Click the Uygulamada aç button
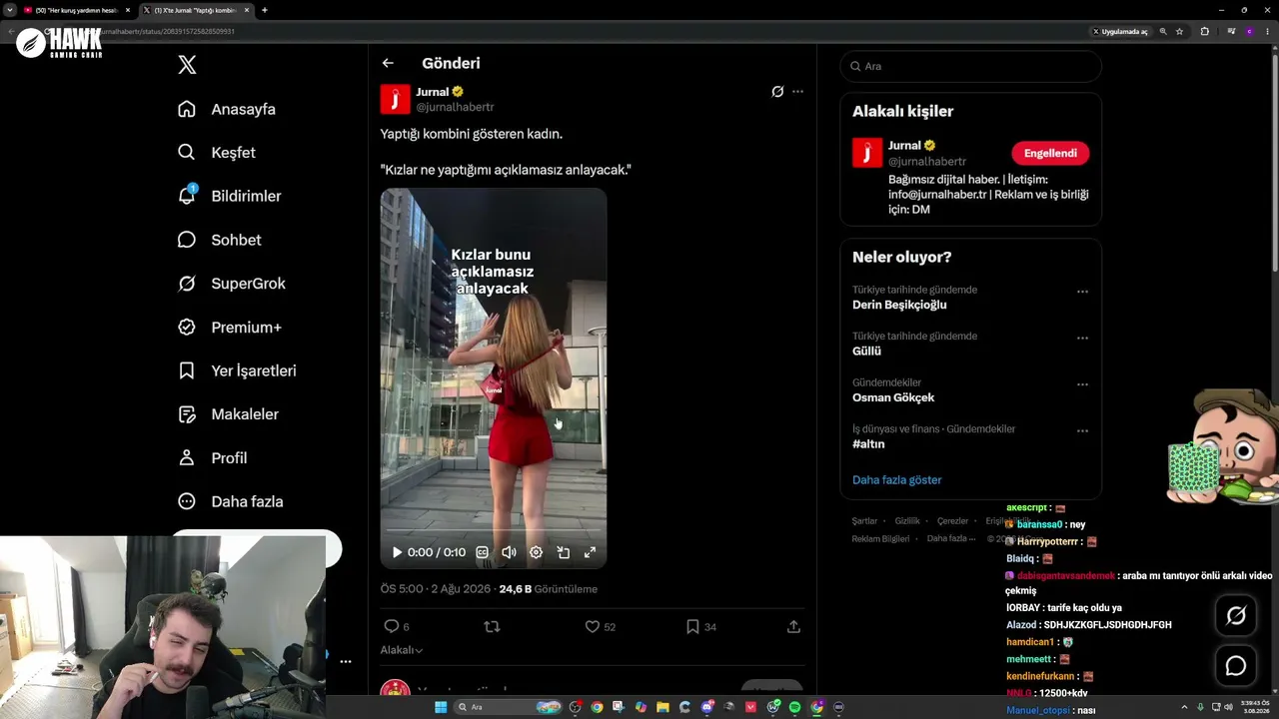The width and height of the screenshot is (1279, 719). click(x=1120, y=31)
